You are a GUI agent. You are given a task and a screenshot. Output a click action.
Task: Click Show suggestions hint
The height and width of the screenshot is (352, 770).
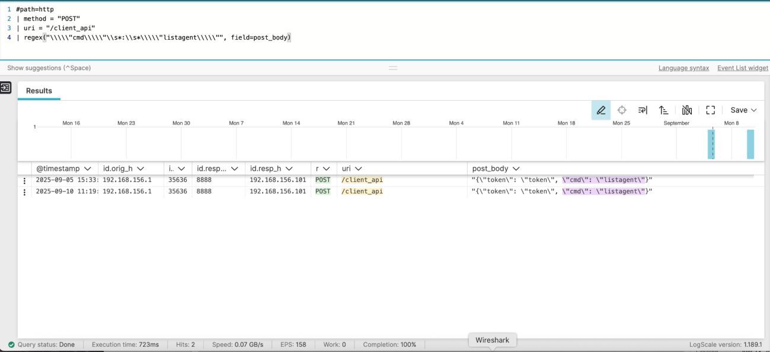tap(49, 68)
